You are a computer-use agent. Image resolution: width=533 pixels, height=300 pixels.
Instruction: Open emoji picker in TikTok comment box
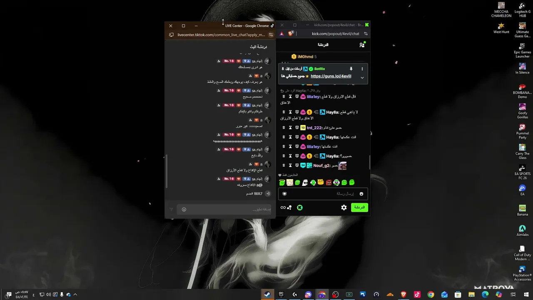(184, 209)
